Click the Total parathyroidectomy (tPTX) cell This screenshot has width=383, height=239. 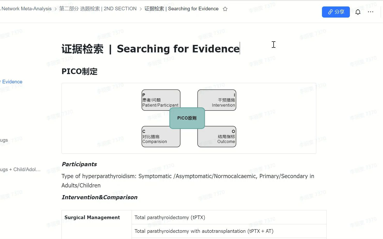coord(229,217)
